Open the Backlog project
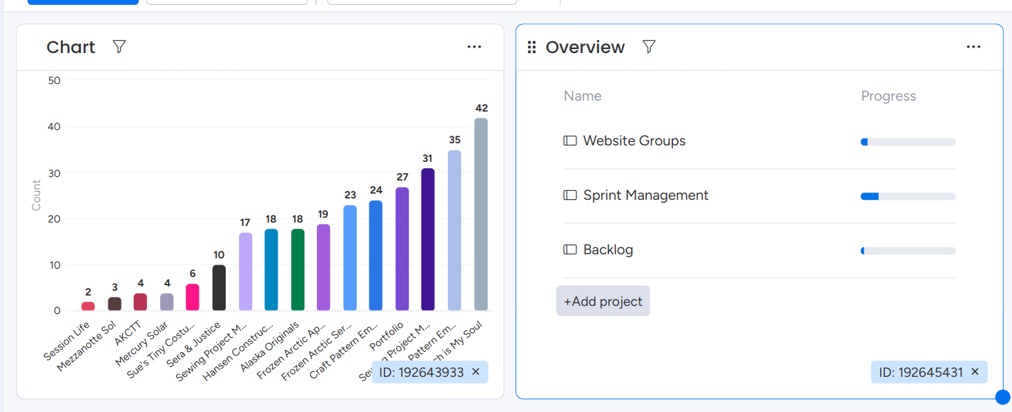 click(x=608, y=249)
